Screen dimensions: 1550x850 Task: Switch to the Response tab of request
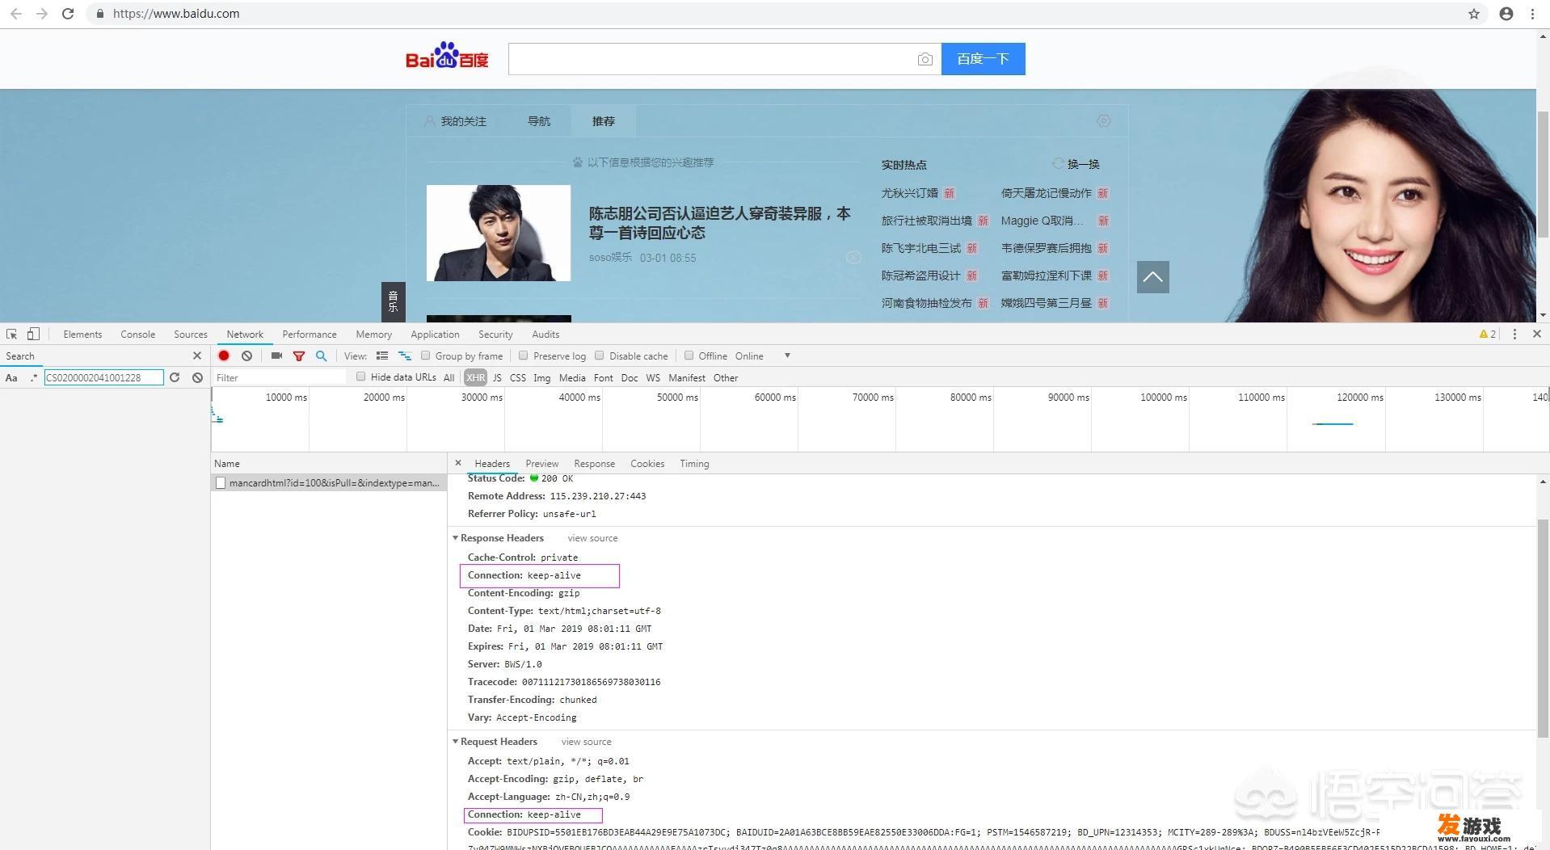[x=595, y=463]
